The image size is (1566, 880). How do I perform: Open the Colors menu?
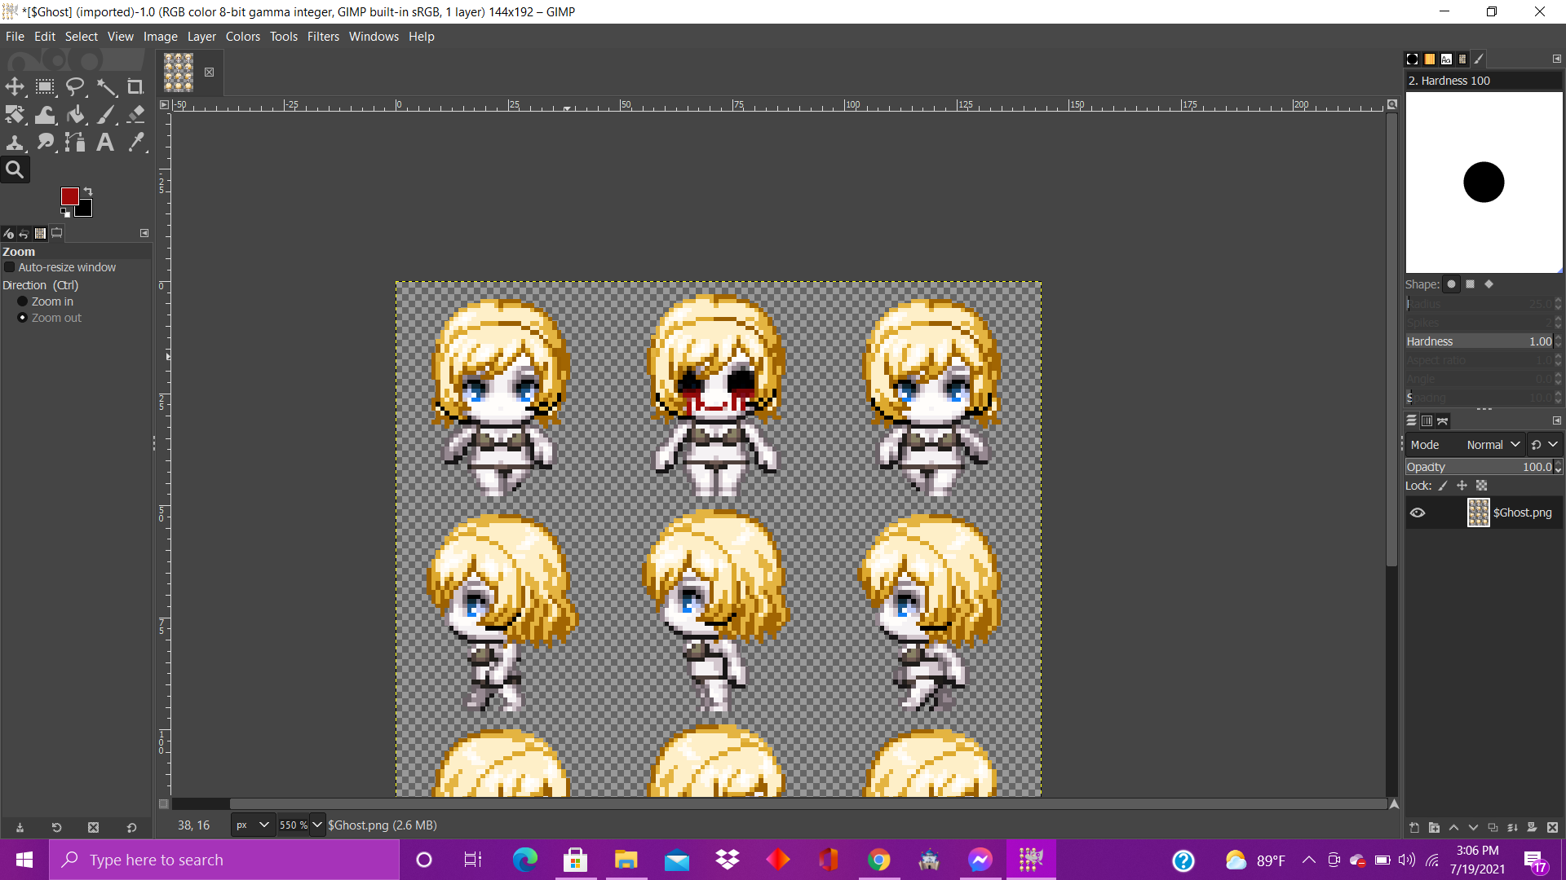coord(243,37)
